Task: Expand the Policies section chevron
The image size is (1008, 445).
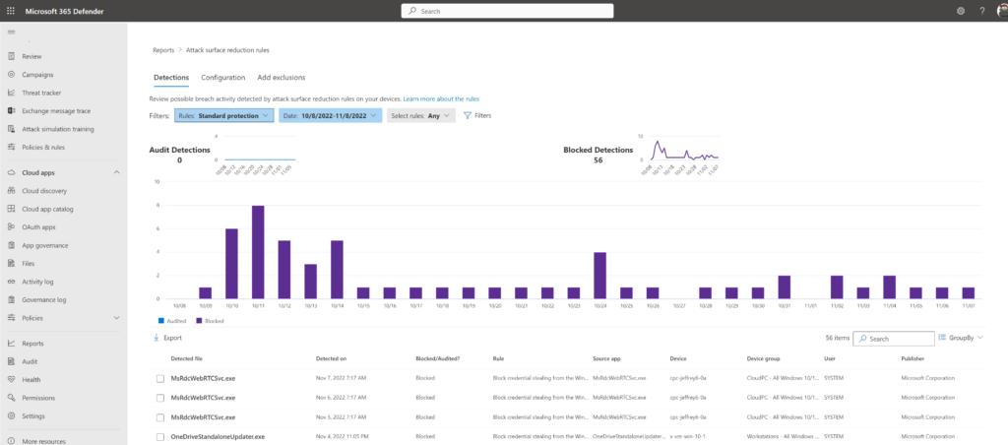Action: [x=116, y=318]
